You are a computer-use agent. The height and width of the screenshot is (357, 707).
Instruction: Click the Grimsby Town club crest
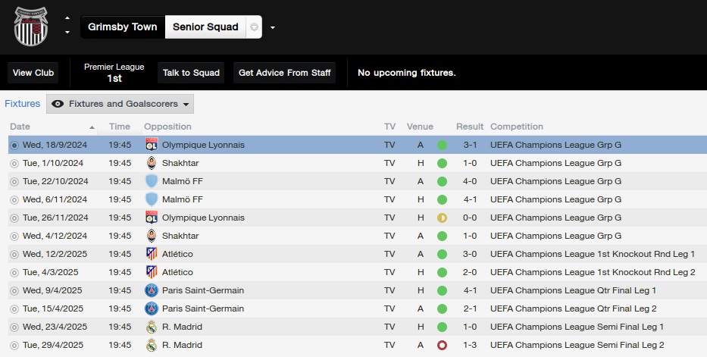(30, 27)
